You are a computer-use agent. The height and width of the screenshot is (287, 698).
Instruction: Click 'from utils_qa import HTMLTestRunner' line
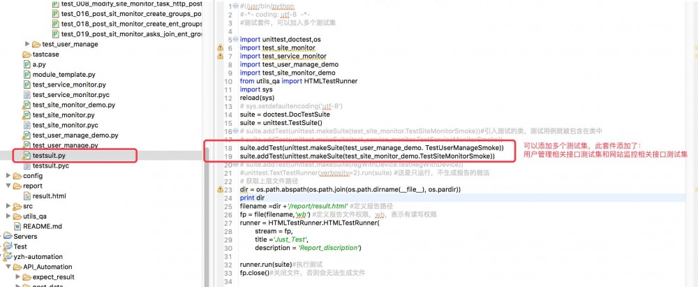[x=298, y=81]
